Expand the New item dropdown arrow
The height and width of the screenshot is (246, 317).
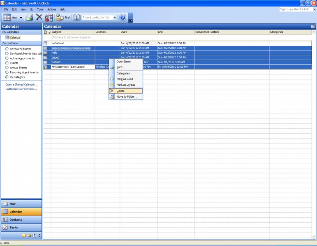pos(21,18)
